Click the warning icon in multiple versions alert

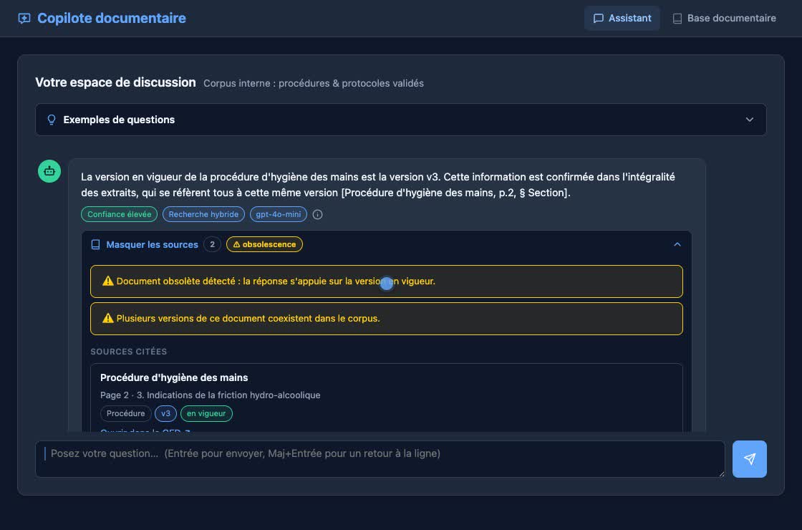[108, 318]
